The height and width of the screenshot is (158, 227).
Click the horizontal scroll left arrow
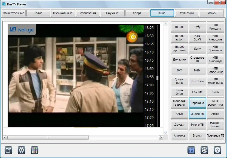pyautogui.click(x=5, y=137)
